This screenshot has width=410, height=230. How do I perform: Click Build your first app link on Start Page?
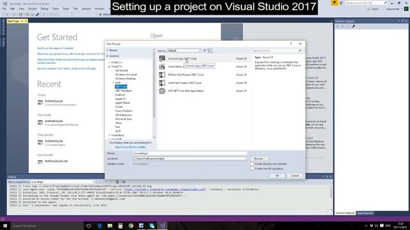point(56,49)
